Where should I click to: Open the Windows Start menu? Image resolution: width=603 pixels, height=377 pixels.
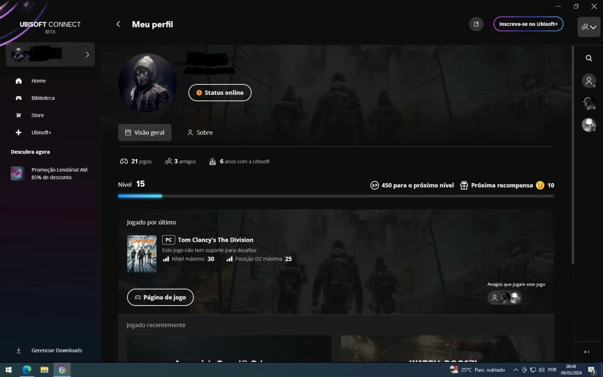coord(8,370)
